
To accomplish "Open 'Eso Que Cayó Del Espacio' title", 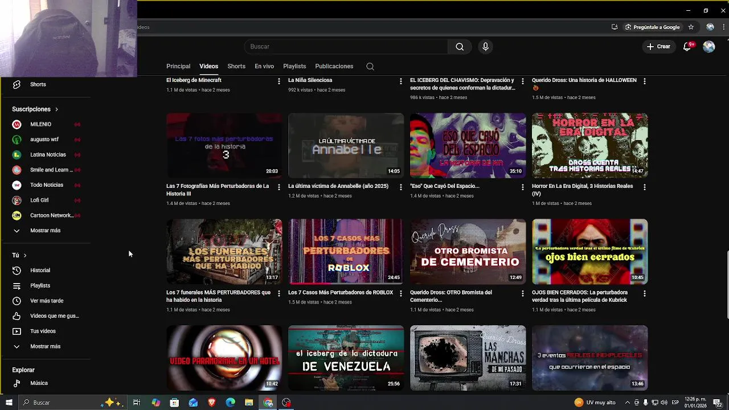I will [445, 186].
